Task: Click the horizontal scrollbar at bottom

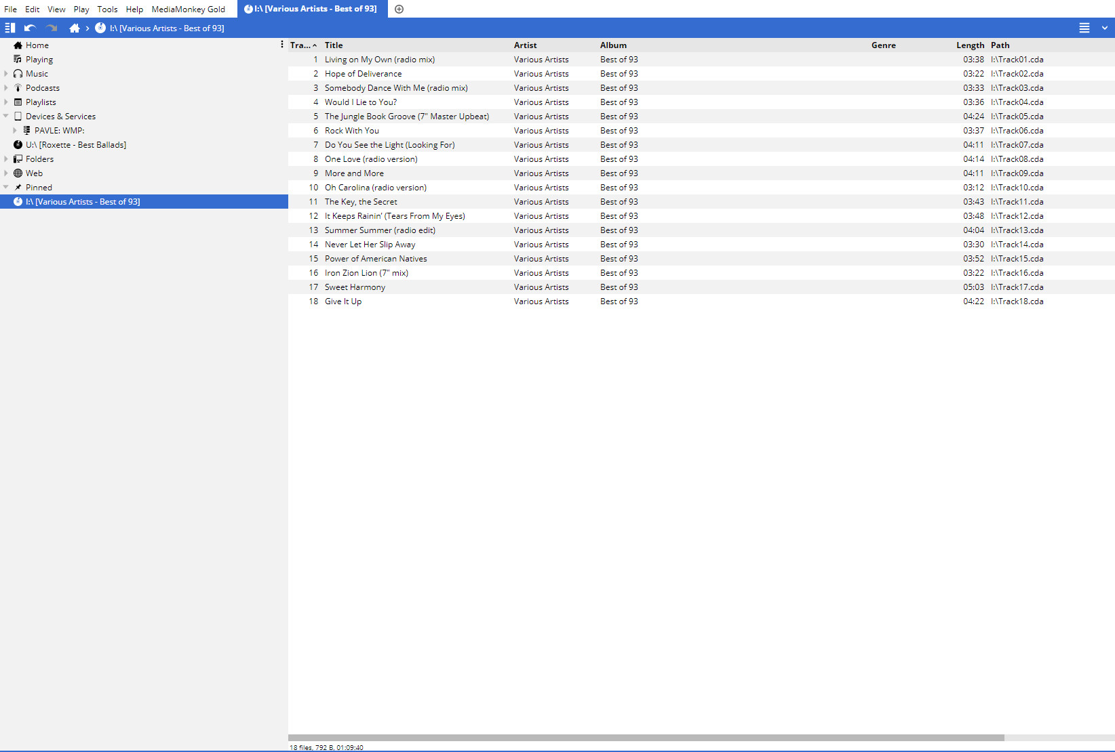Action: (646, 738)
